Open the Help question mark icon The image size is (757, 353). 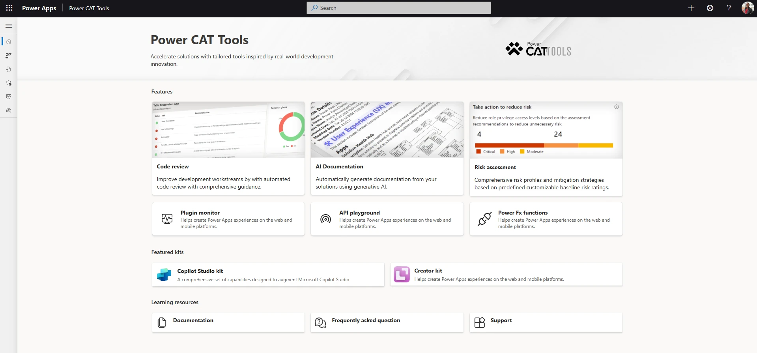[x=729, y=8]
